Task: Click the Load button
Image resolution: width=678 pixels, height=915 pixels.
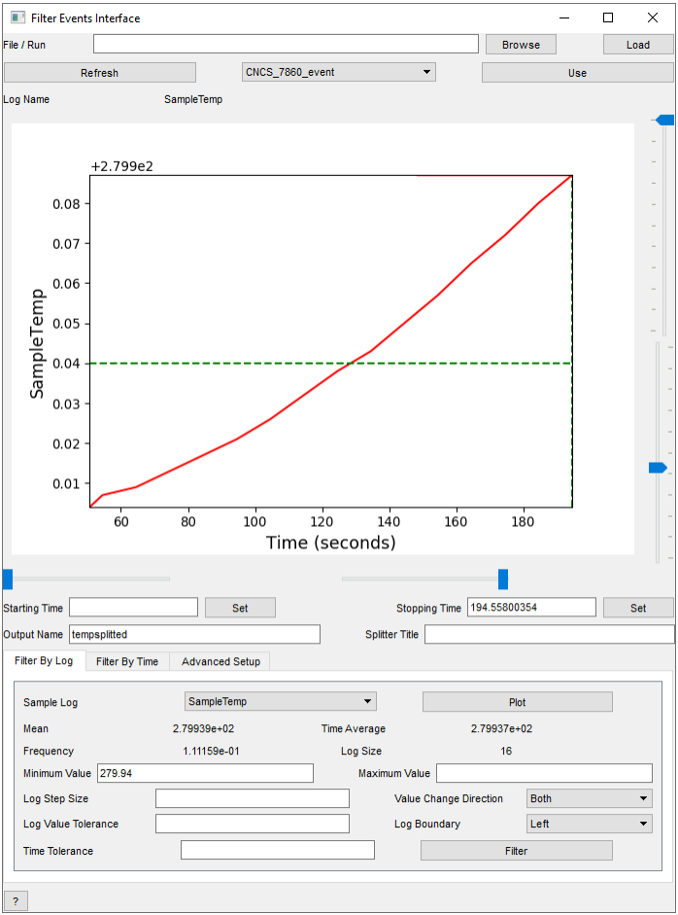Action: click(638, 45)
